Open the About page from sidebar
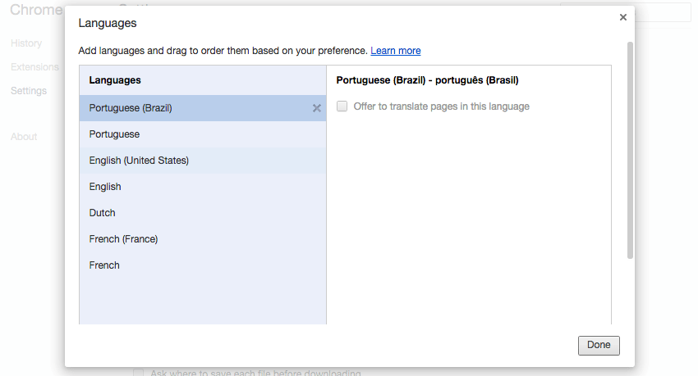 (x=24, y=137)
